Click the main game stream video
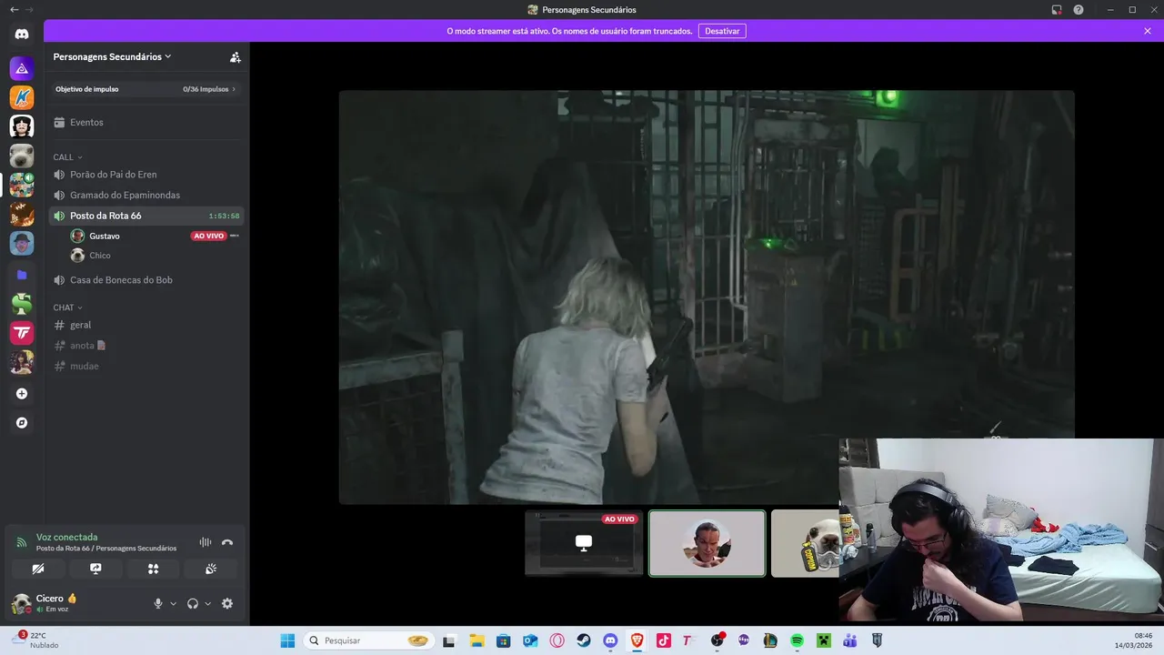Viewport: 1164px width, 655px height. point(707,297)
